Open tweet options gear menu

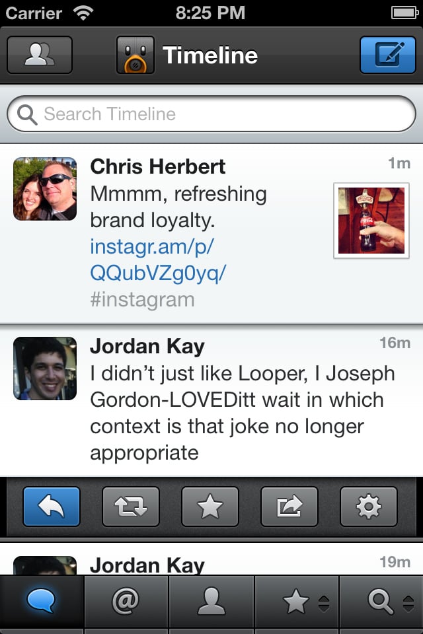click(369, 507)
